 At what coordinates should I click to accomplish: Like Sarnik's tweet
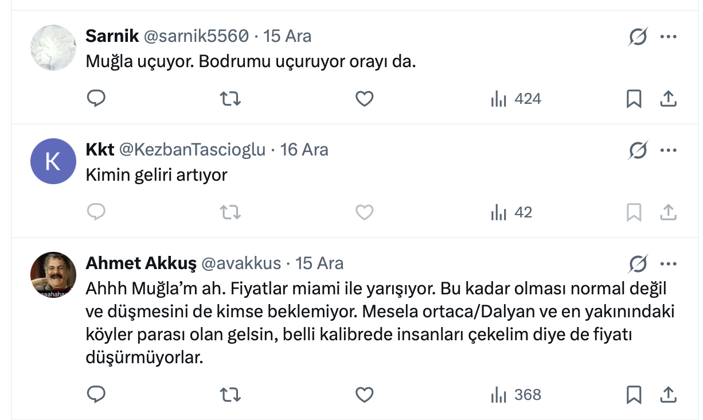[365, 99]
